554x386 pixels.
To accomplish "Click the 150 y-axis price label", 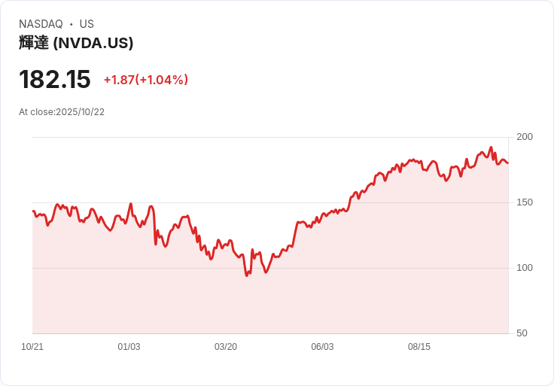I will [x=525, y=202].
